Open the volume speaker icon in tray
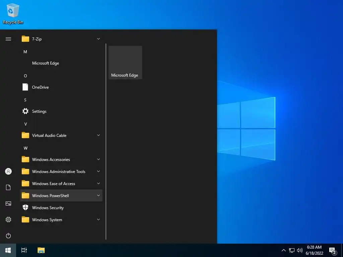 pyautogui.click(x=300, y=250)
